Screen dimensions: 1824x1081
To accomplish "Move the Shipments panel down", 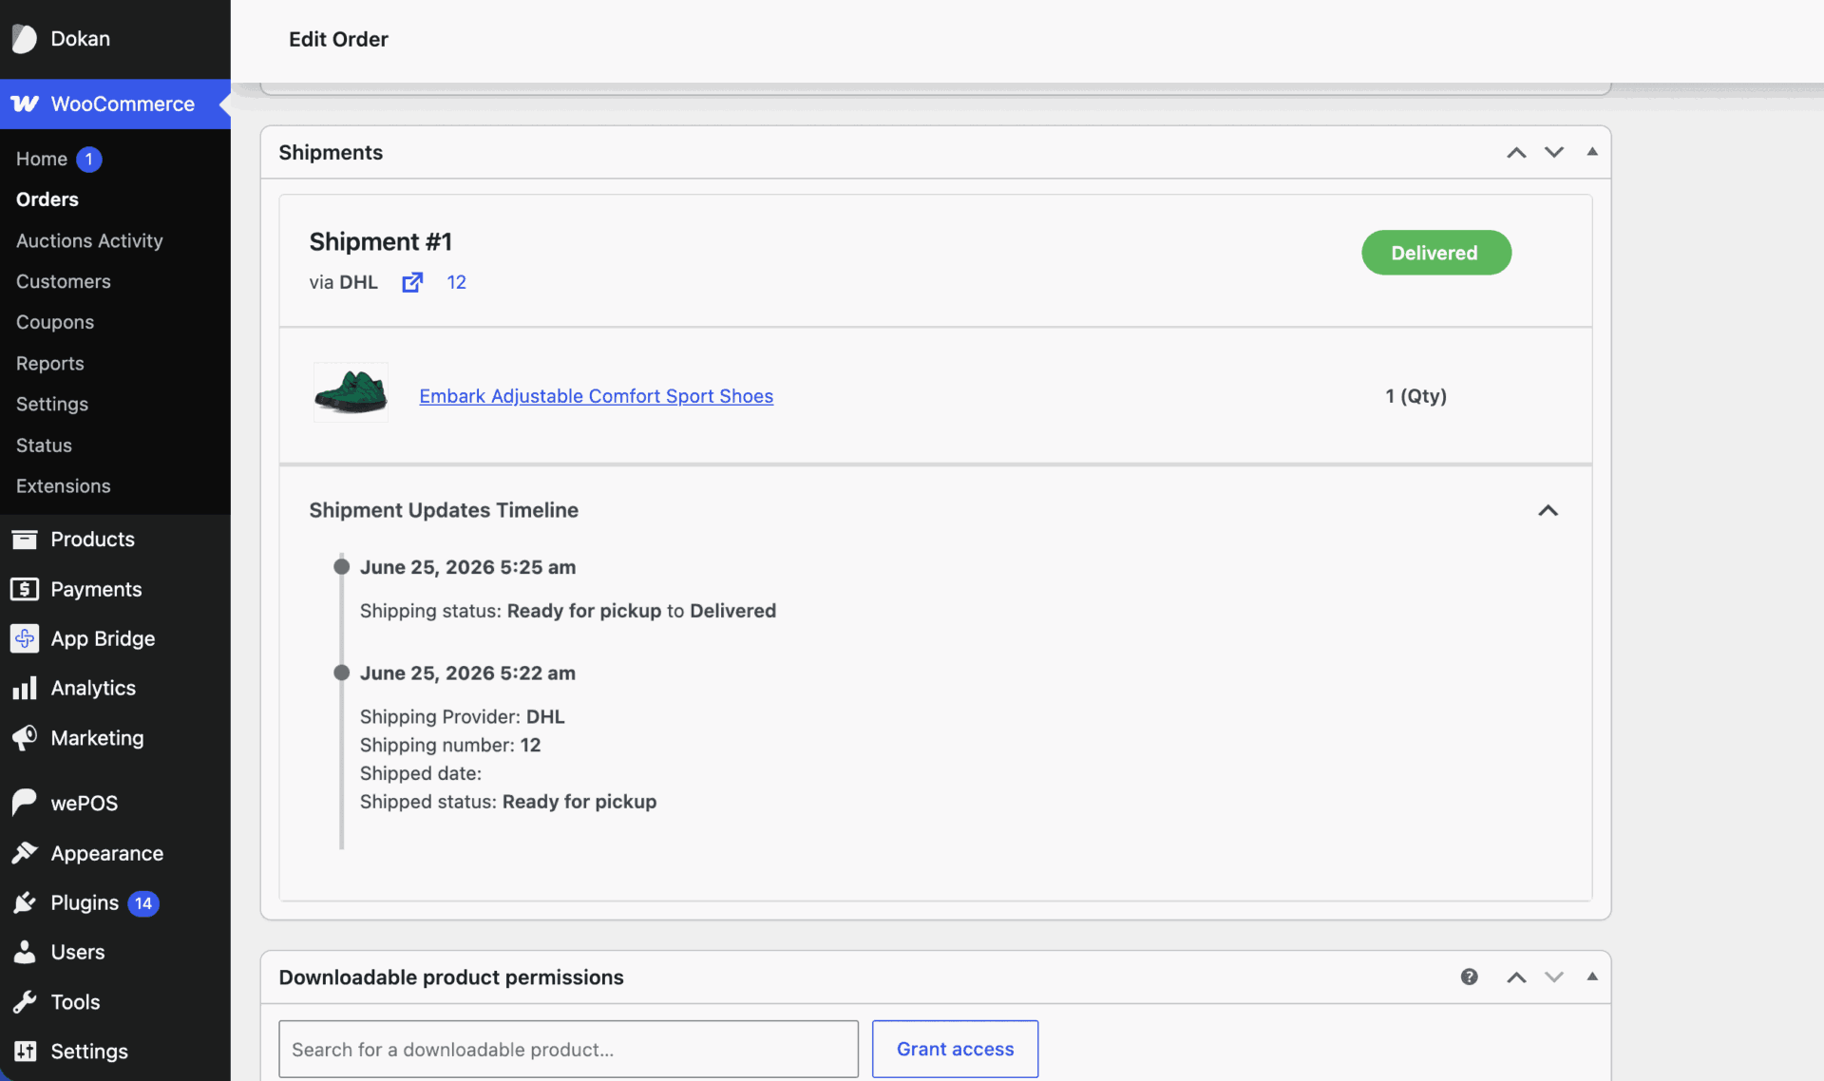I will [x=1554, y=152].
